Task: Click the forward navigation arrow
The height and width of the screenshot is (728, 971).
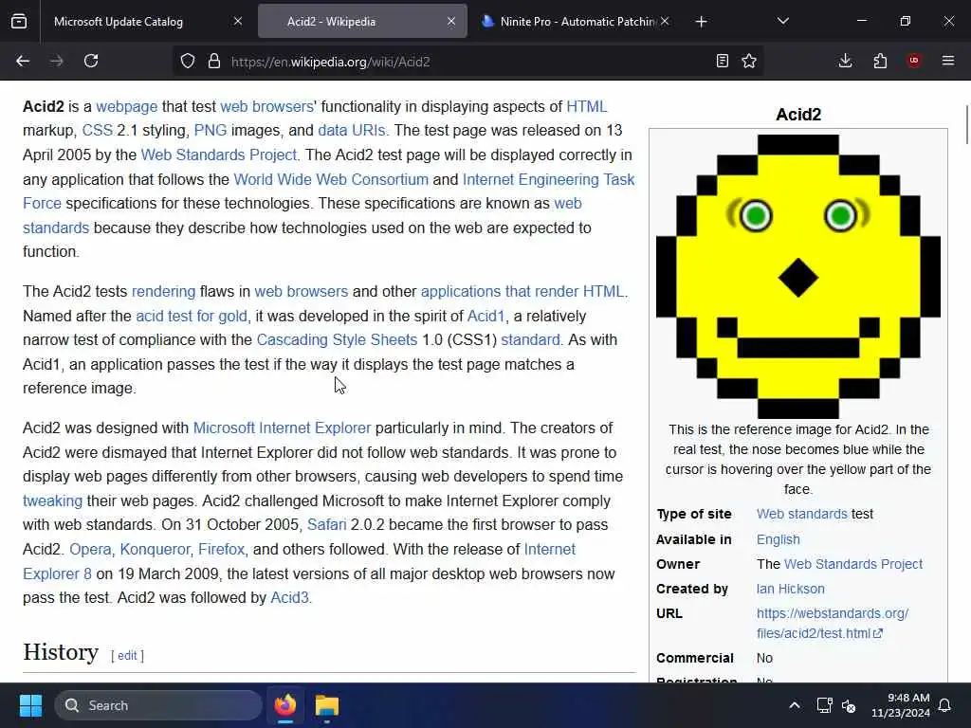Action: pos(57,61)
